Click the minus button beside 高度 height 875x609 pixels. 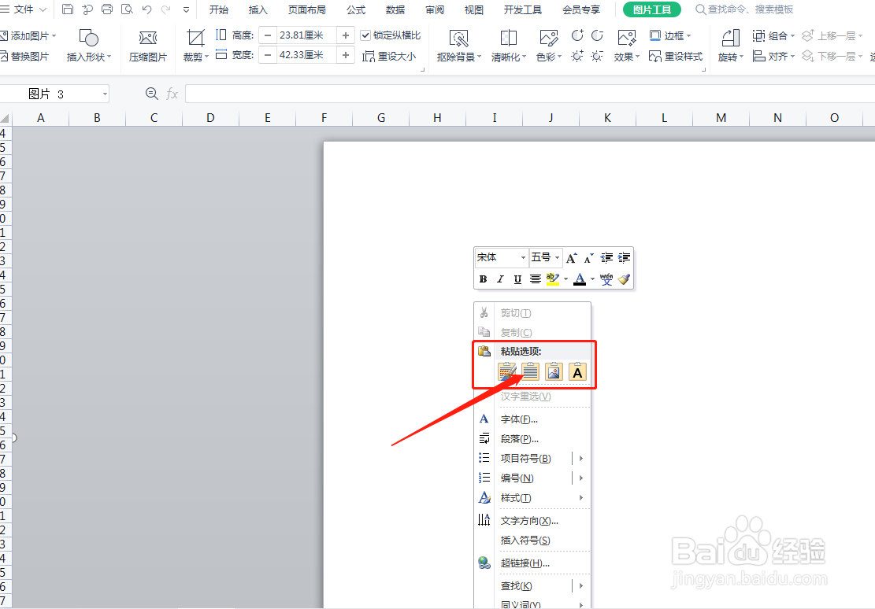point(268,35)
